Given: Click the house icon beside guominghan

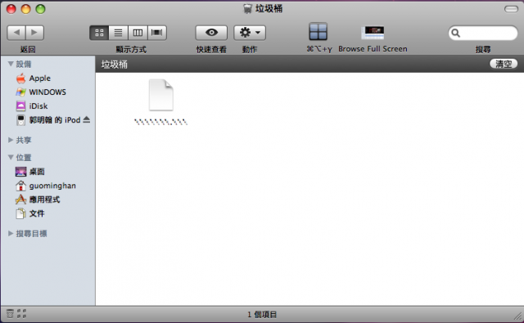Looking at the screenshot, I should point(20,186).
